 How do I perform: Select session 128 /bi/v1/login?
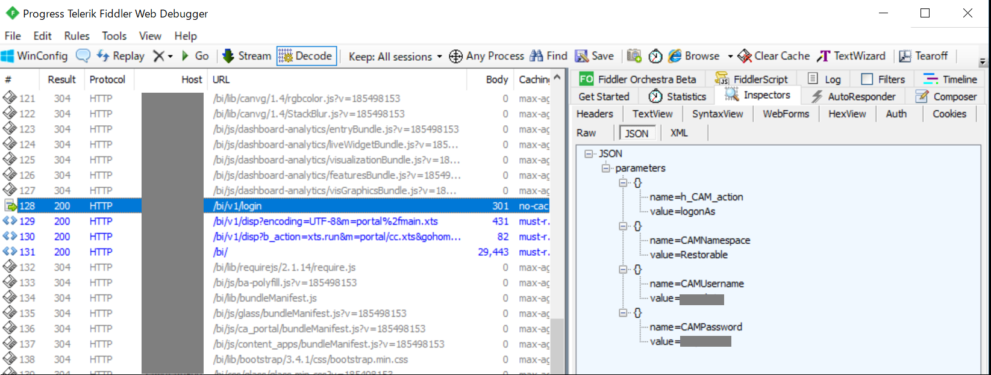(x=275, y=206)
